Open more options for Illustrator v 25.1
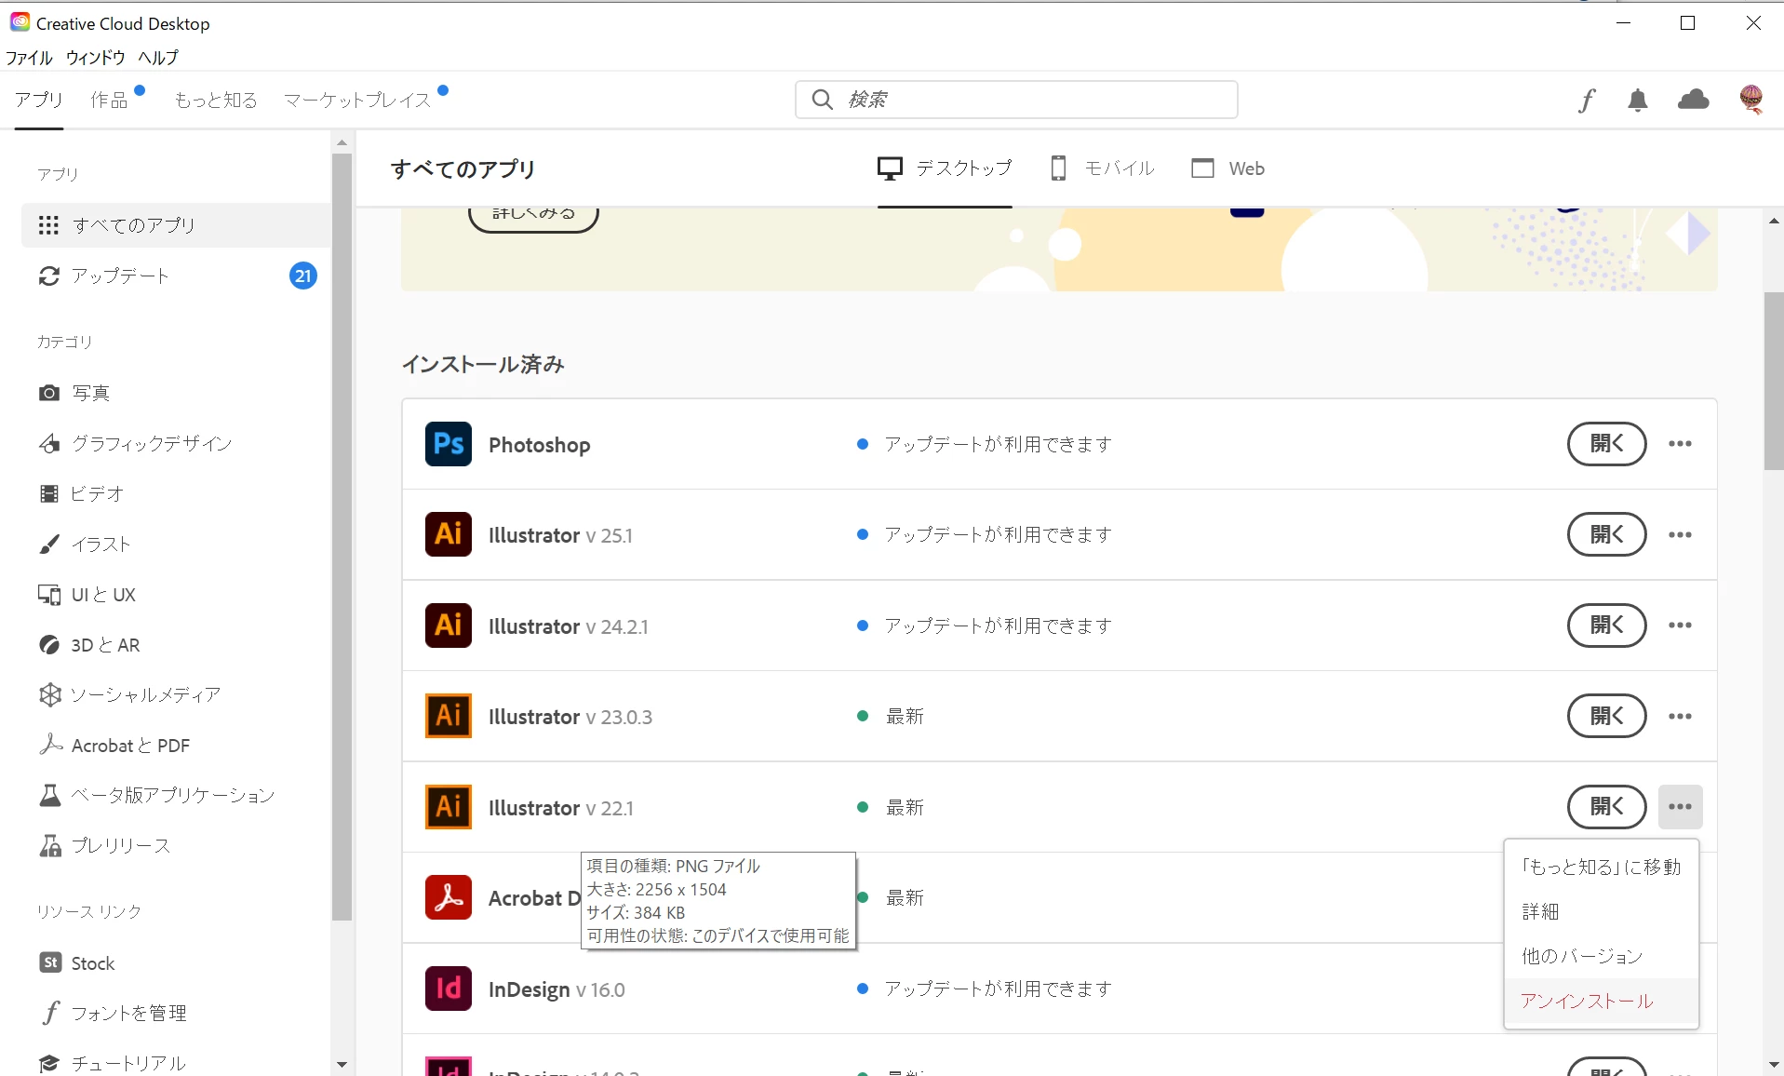 point(1680,534)
